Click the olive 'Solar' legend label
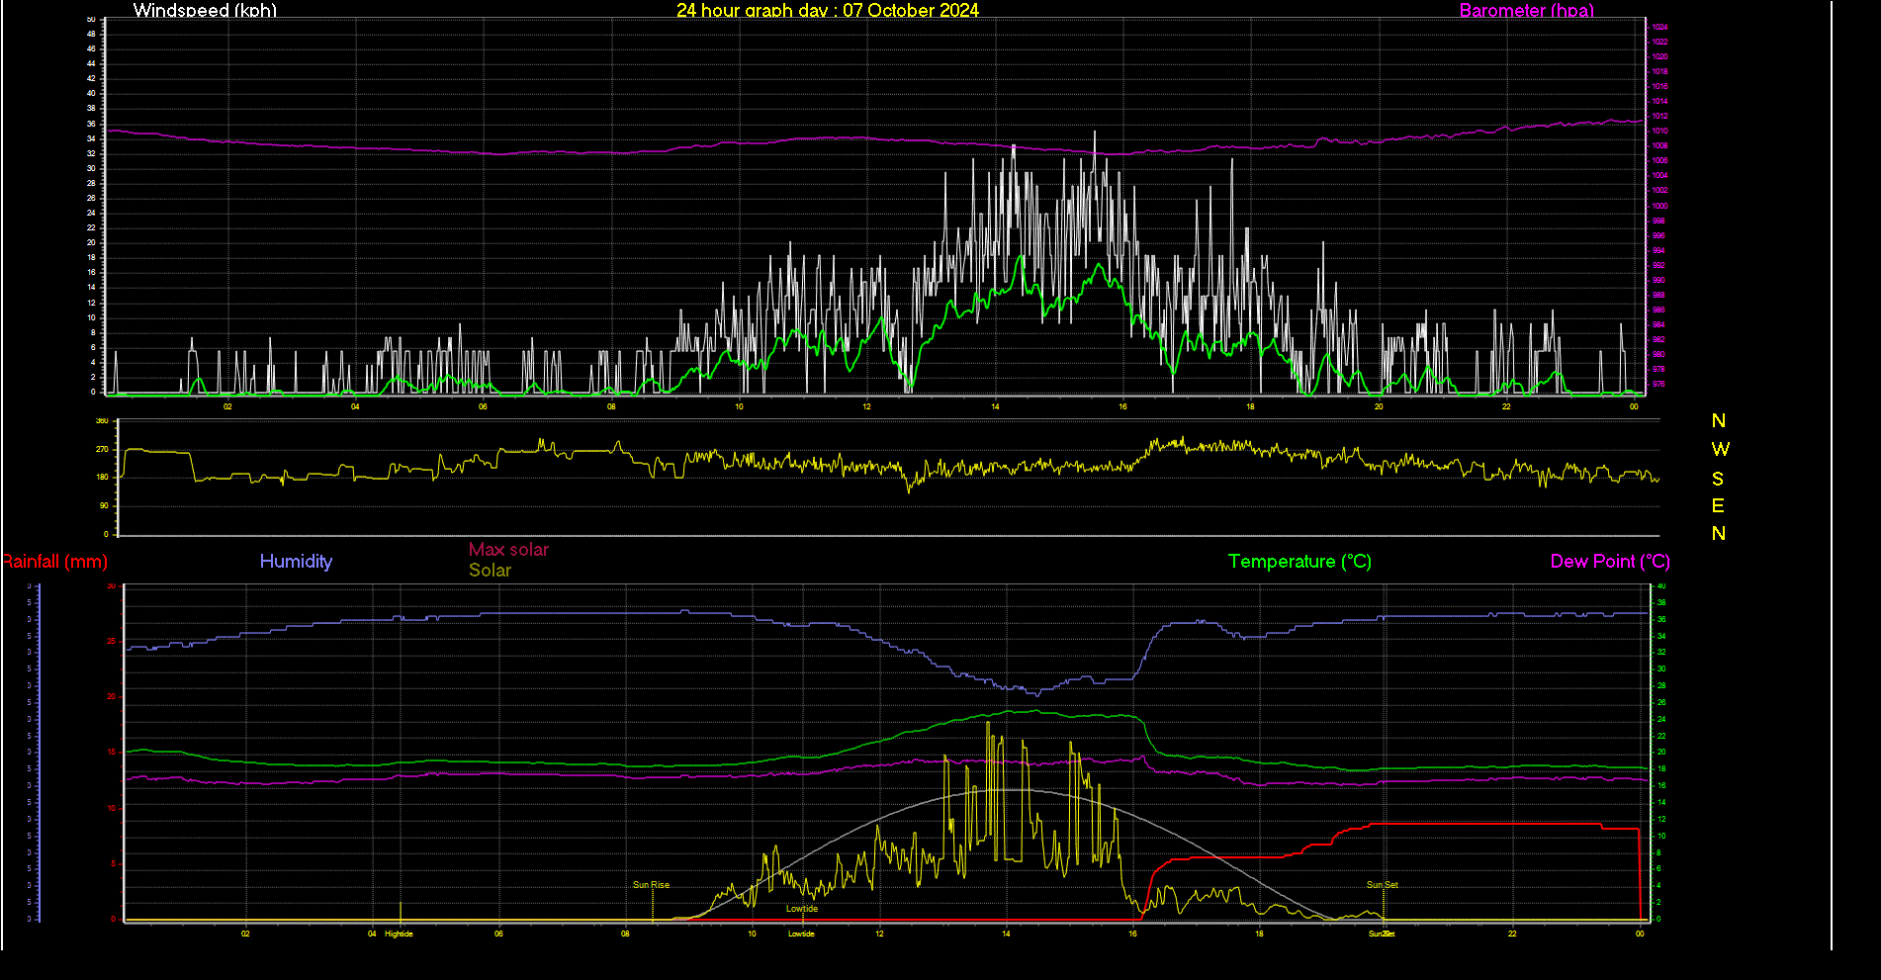 coord(490,570)
